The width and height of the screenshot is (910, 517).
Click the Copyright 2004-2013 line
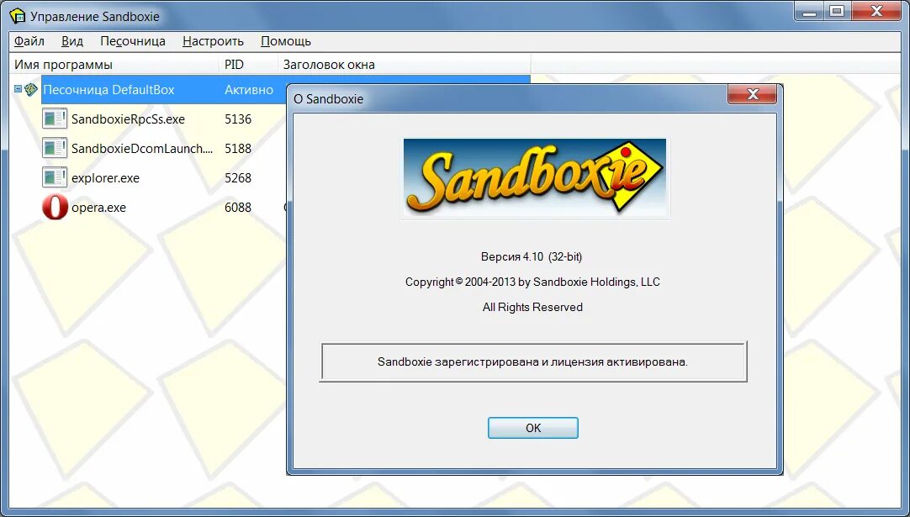point(532,282)
